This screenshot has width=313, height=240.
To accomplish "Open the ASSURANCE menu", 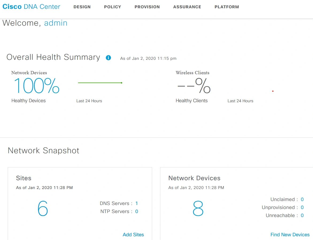I will [187, 7].
